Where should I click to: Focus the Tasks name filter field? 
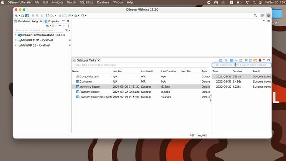(141, 65)
